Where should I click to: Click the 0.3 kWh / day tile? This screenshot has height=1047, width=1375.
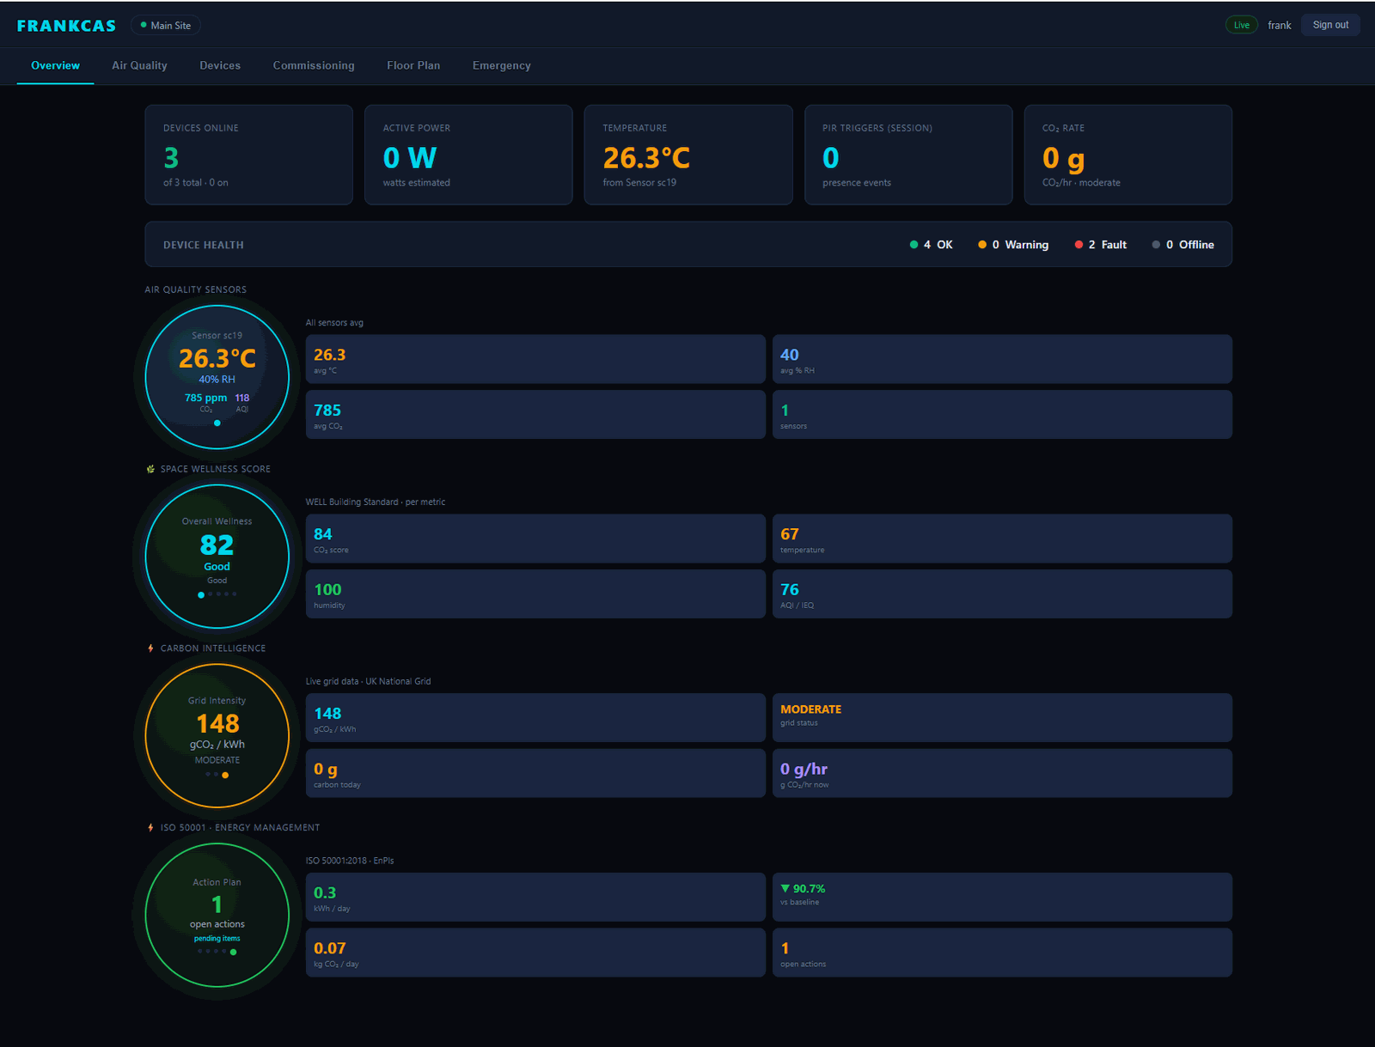coord(535,898)
